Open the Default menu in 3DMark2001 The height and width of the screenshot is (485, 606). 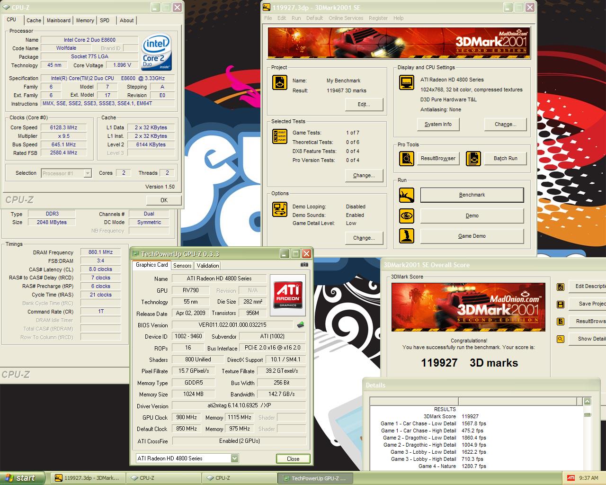click(x=314, y=18)
